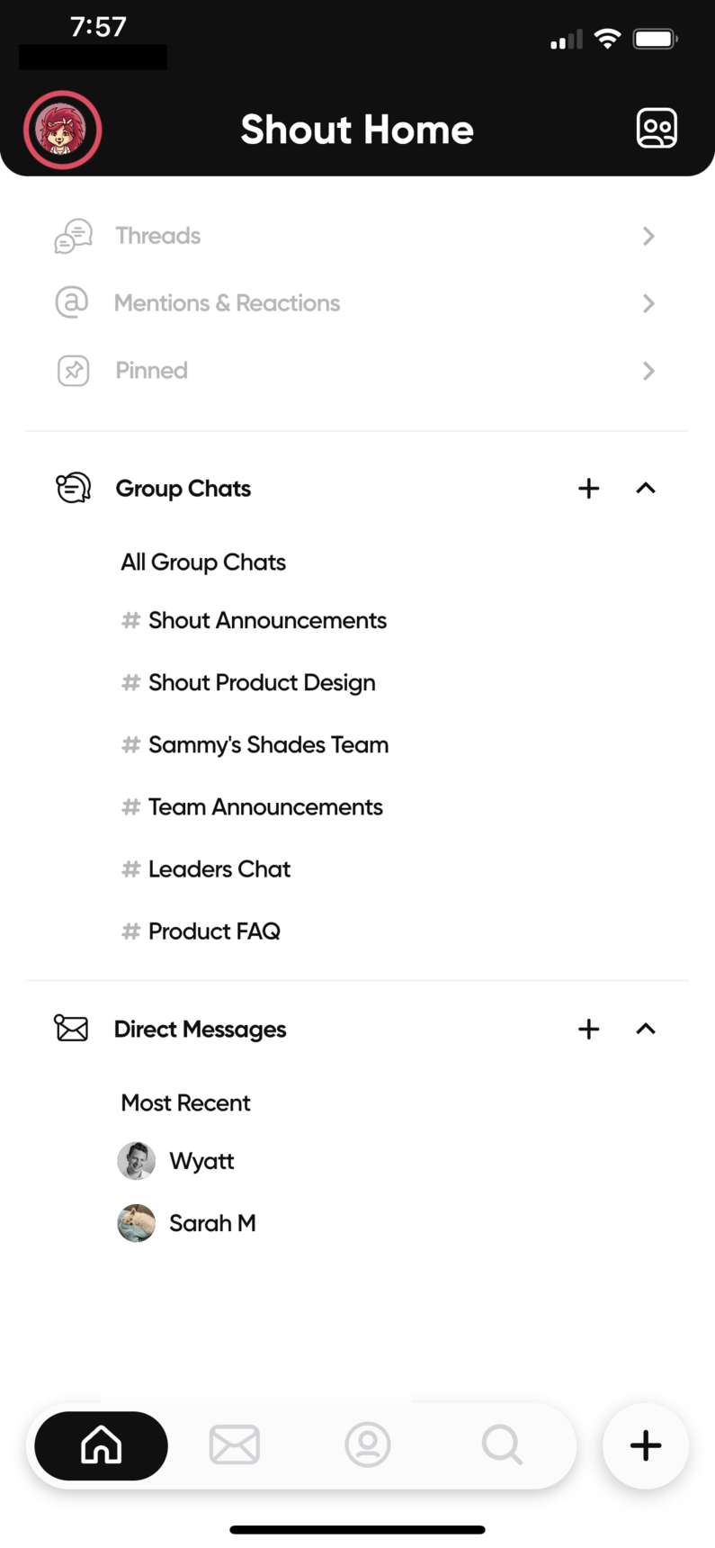Screen dimensions: 715x1548
Task: Open the search tab in the bottom bar
Action: pyautogui.click(x=502, y=1445)
